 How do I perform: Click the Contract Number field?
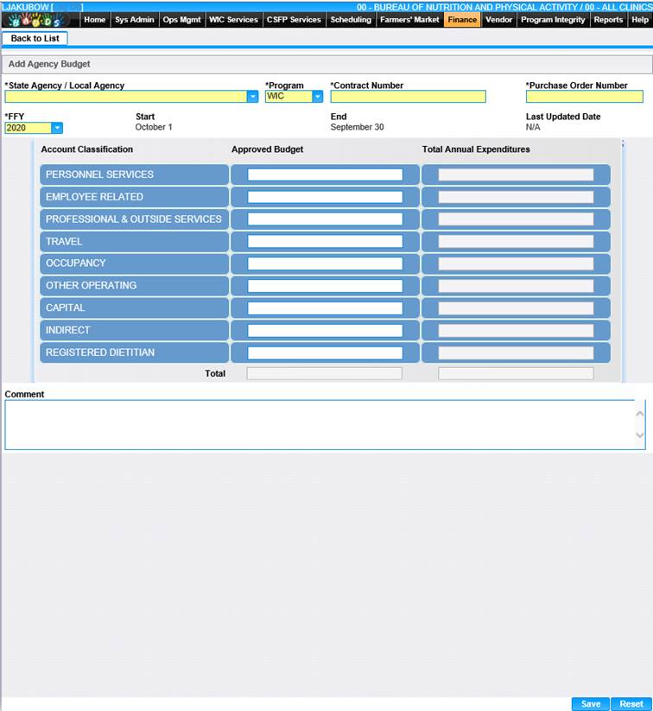[x=408, y=97]
